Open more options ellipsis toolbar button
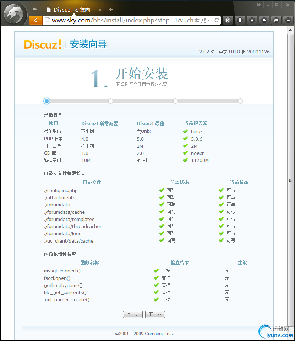 tap(288, 21)
